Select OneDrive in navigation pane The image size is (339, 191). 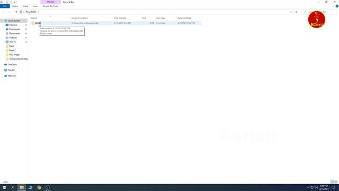[x=12, y=65]
